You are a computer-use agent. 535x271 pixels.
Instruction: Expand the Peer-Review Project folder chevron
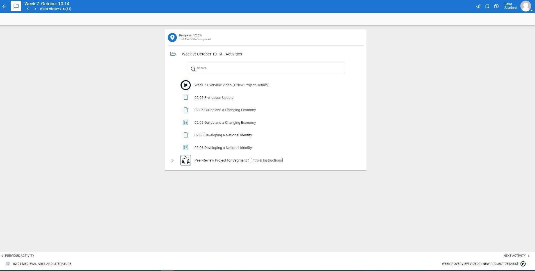point(172,160)
